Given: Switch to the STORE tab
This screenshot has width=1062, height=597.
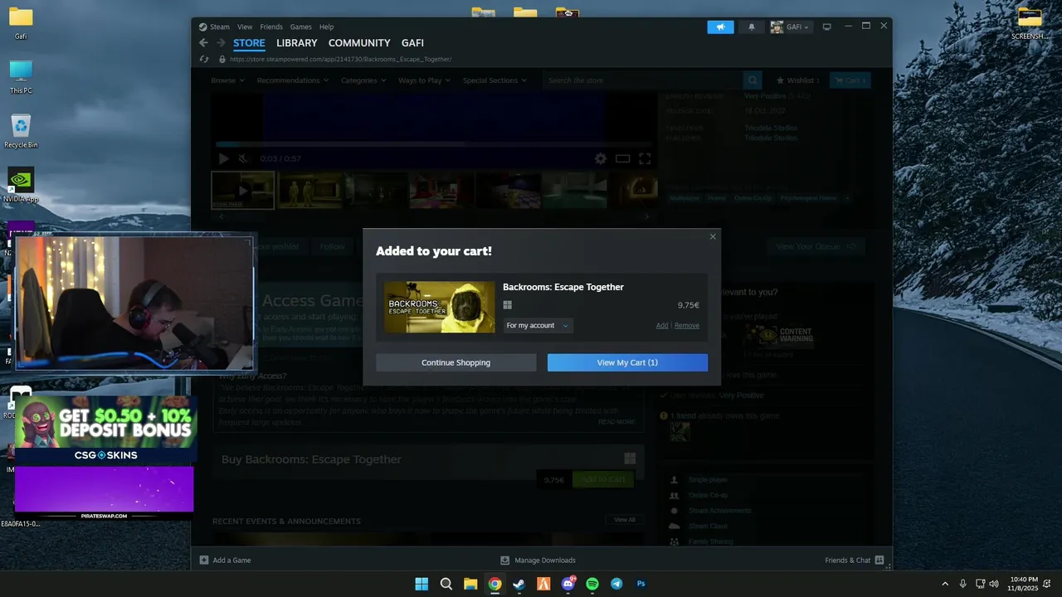Looking at the screenshot, I should [x=249, y=43].
